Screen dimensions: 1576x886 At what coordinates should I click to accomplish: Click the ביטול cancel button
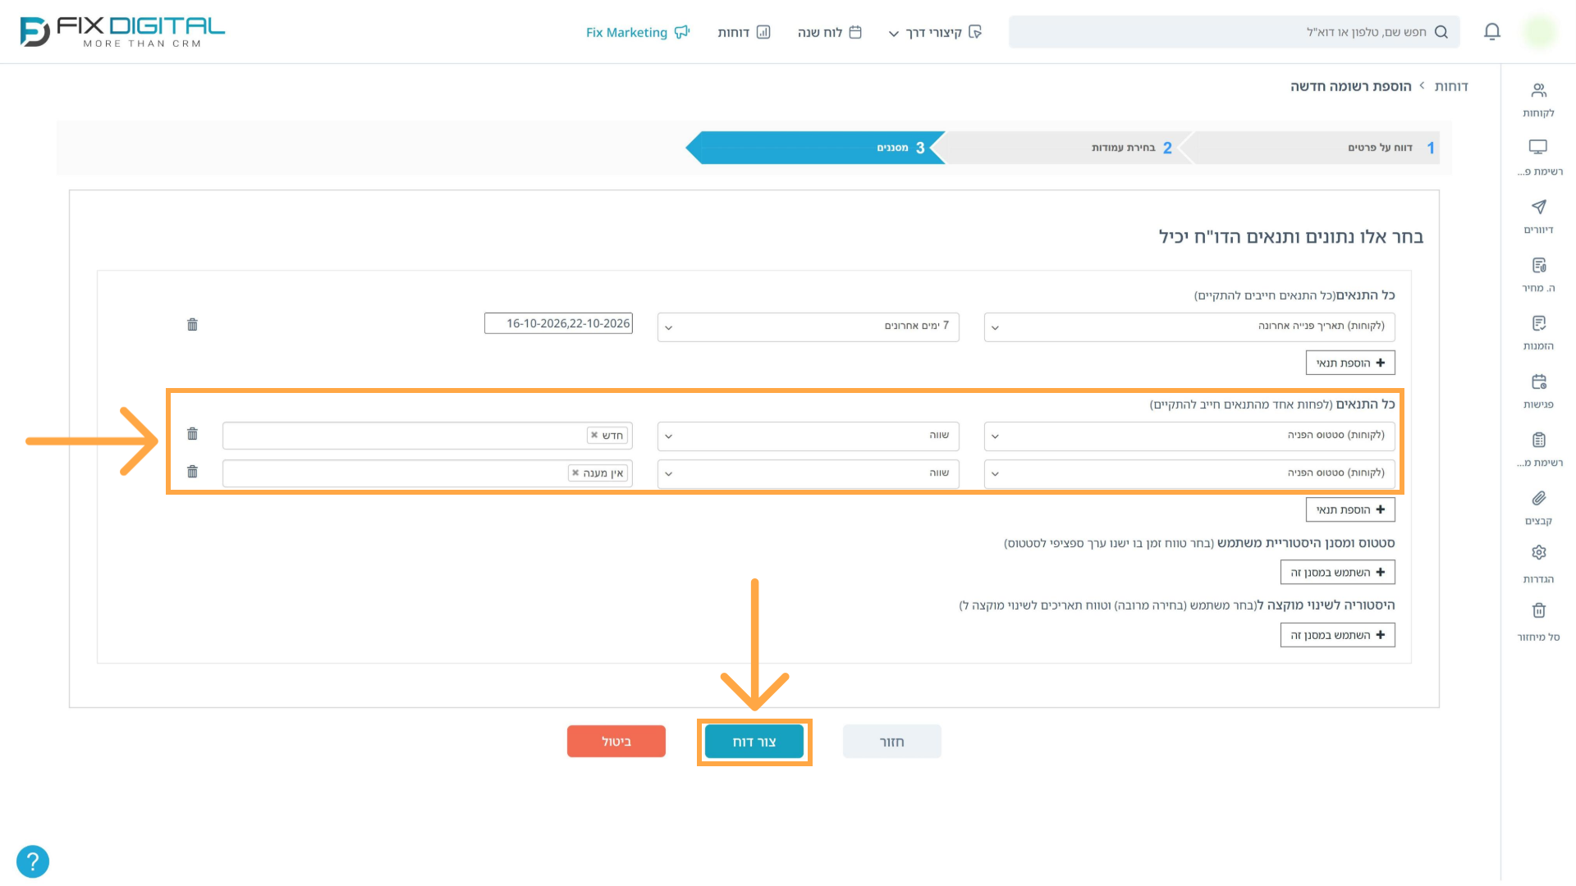click(616, 742)
